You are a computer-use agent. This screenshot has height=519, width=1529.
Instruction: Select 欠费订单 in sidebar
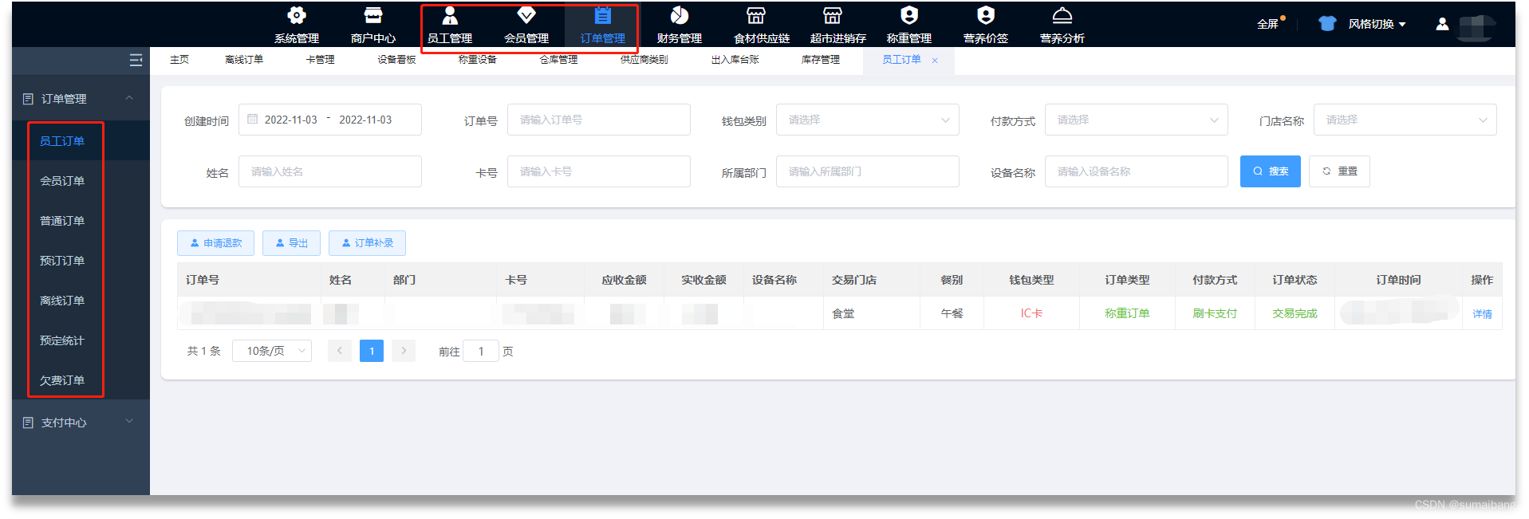click(x=62, y=380)
